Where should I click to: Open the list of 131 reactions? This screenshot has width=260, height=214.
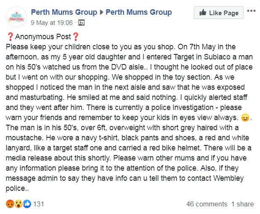(x=39, y=204)
